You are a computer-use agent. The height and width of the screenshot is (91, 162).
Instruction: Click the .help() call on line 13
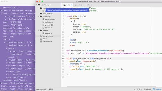point(72,40)
